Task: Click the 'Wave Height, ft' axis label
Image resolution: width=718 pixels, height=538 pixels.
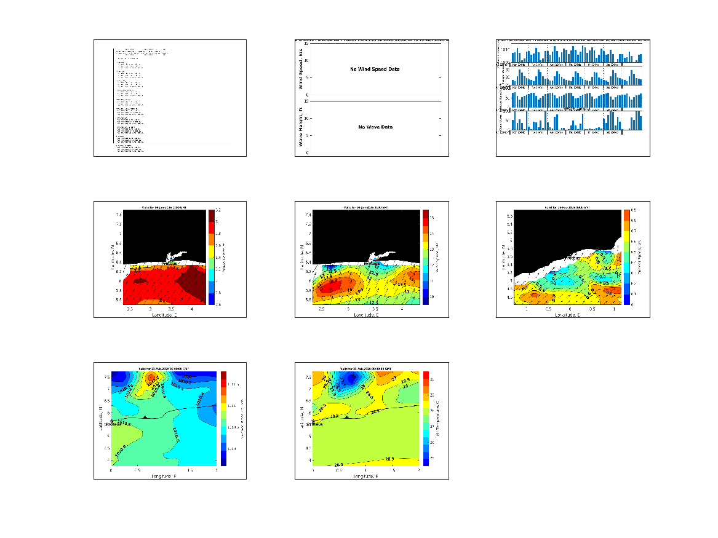Action: pos(301,127)
